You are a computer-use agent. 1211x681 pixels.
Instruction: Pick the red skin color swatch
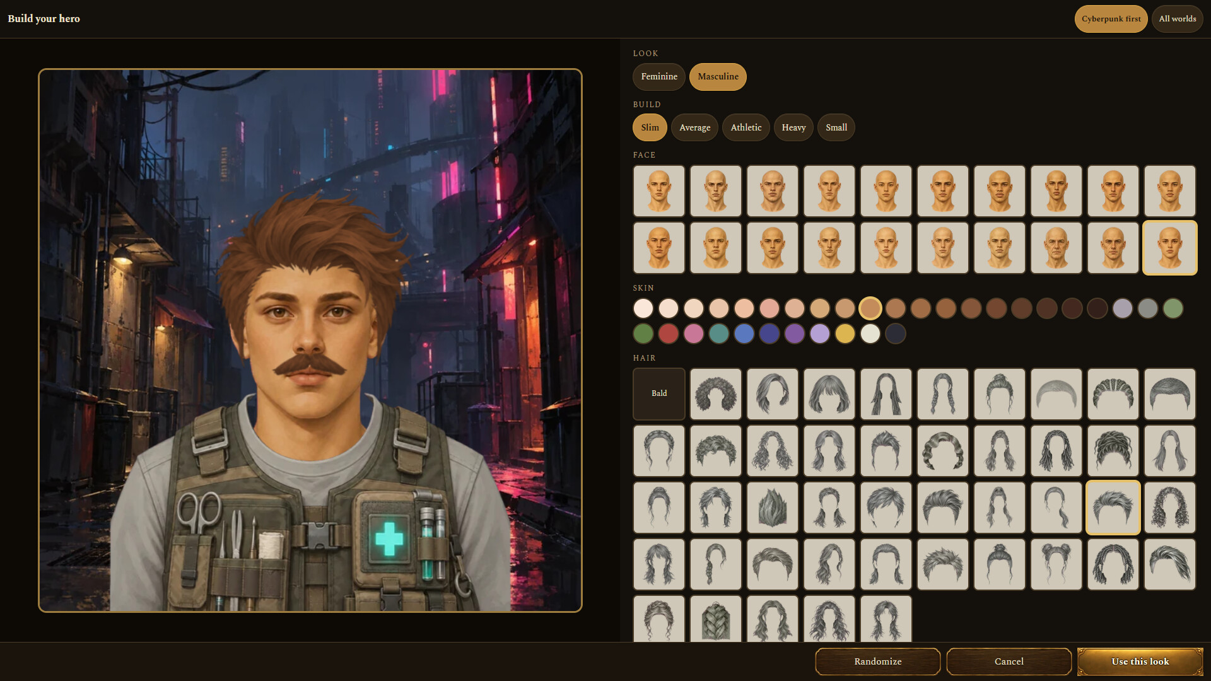pos(669,334)
